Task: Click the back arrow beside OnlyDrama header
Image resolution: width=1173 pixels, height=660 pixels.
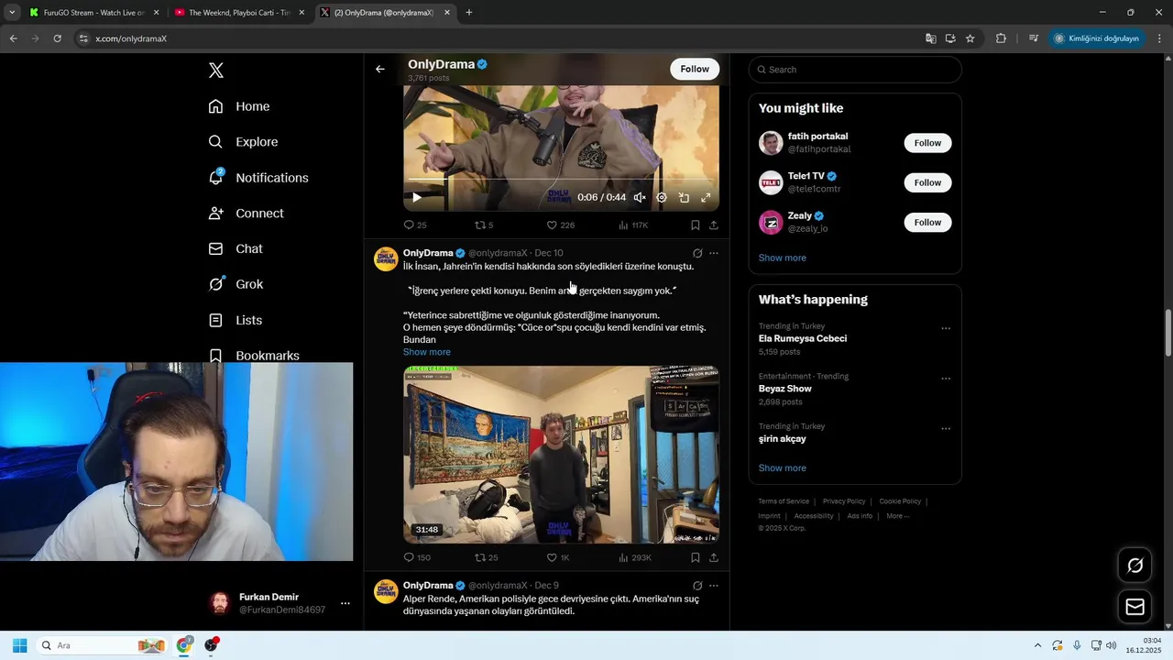Action: (380, 69)
